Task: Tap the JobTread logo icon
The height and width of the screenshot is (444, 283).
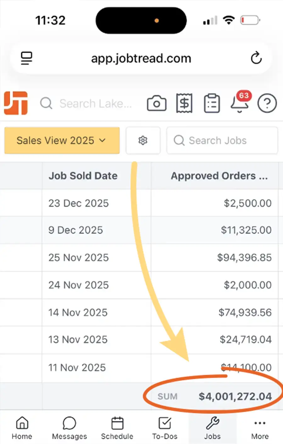Action: [16, 103]
